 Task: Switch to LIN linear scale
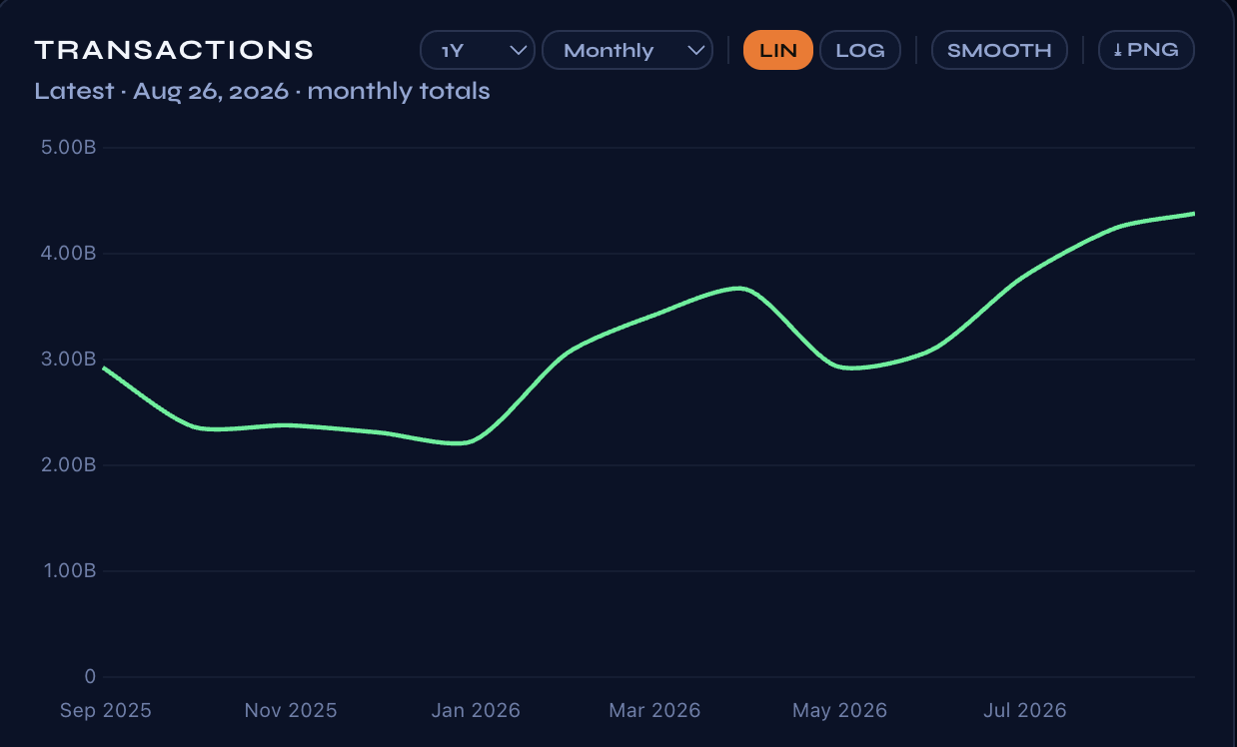pos(778,50)
